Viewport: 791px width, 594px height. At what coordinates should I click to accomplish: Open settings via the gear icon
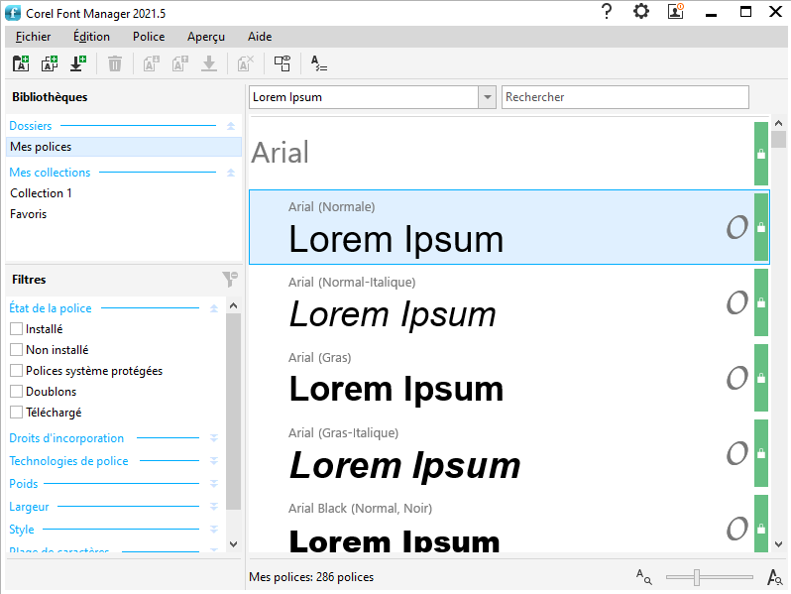pos(641,11)
